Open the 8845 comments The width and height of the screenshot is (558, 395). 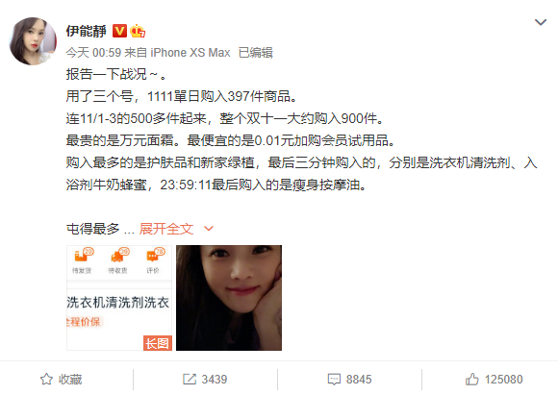pyautogui.click(x=359, y=380)
